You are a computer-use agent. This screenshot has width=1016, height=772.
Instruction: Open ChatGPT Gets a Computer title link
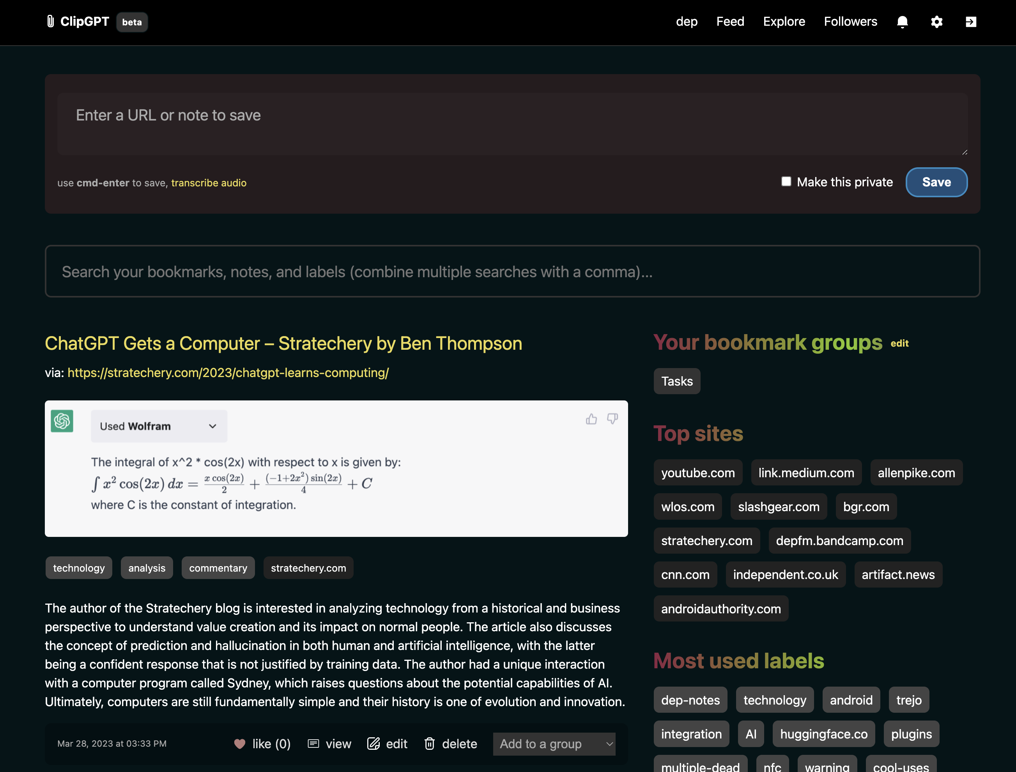pos(283,343)
